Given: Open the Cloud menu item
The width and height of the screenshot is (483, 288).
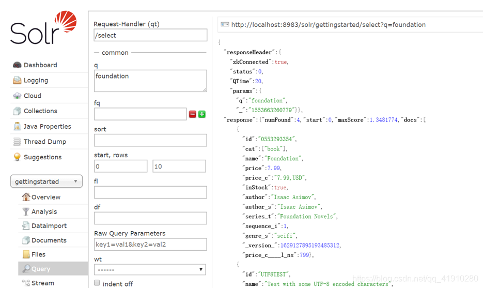Looking at the screenshot, I should click(33, 96).
